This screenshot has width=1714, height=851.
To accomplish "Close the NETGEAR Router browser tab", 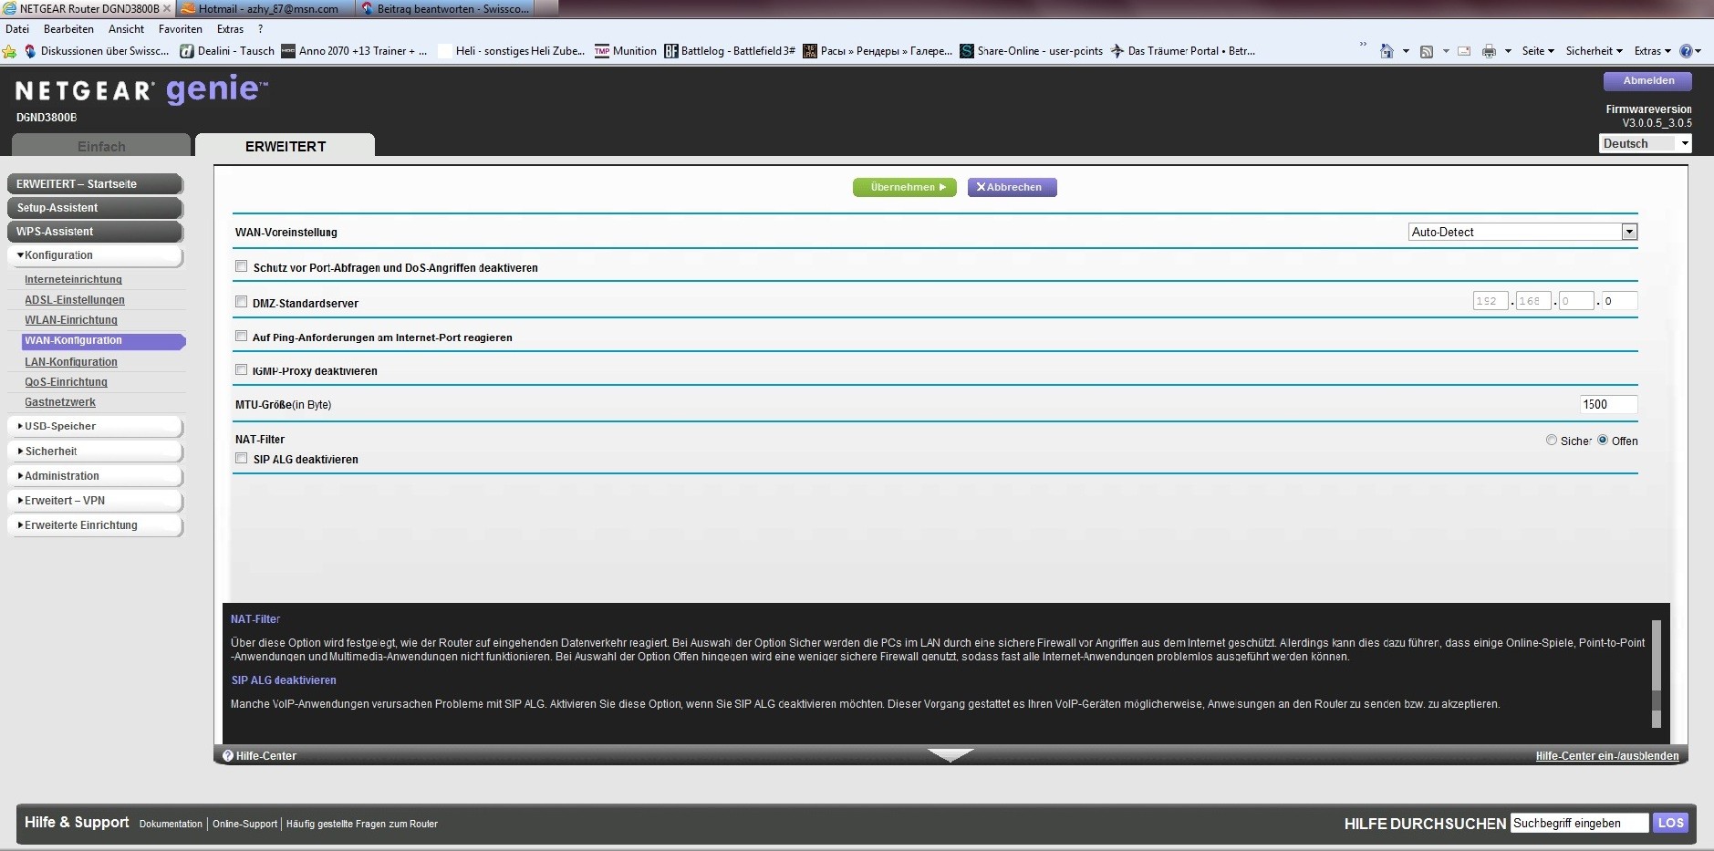I will click(x=167, y=8).
